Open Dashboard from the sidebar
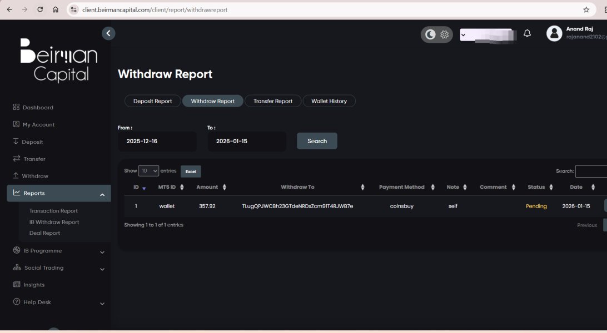Viewport: 607px width, 333px height. (38, 108)
